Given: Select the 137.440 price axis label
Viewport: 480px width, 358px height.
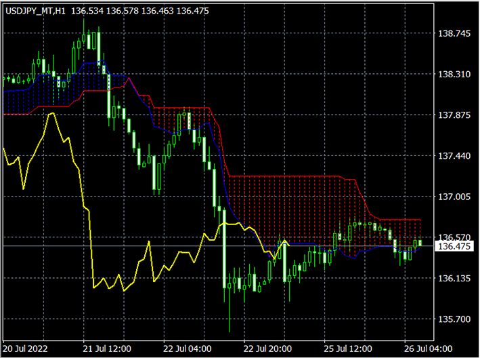Looking at the screenshot, I should point(454,156).
